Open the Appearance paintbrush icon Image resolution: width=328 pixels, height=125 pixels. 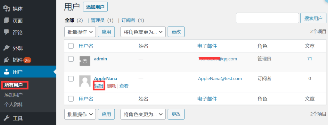pos(7,48)
